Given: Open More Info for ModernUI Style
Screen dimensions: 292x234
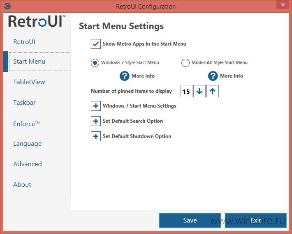Looking at the screenshot, I should (232, 76).
